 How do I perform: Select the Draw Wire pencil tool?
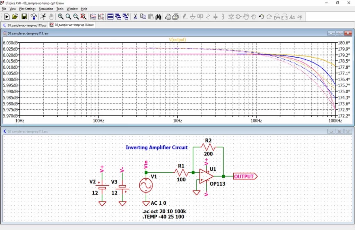pyautogui.click(x=185, y=17)
